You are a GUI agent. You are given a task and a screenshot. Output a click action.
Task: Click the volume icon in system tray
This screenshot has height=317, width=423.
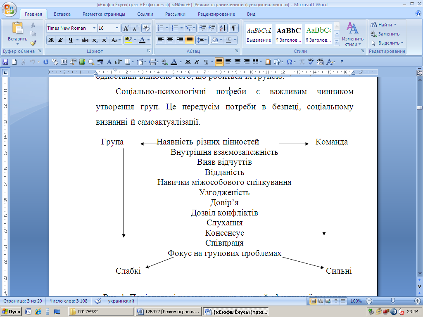pyautogui.click(x=401, y=312)
